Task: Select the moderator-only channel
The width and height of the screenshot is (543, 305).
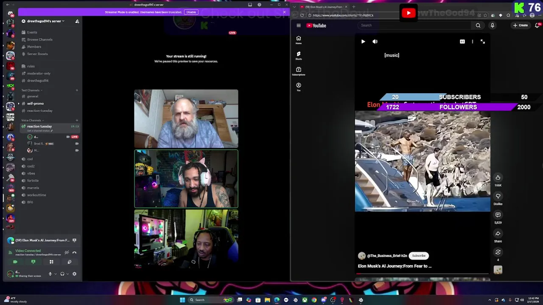Action: click(39, 73)
